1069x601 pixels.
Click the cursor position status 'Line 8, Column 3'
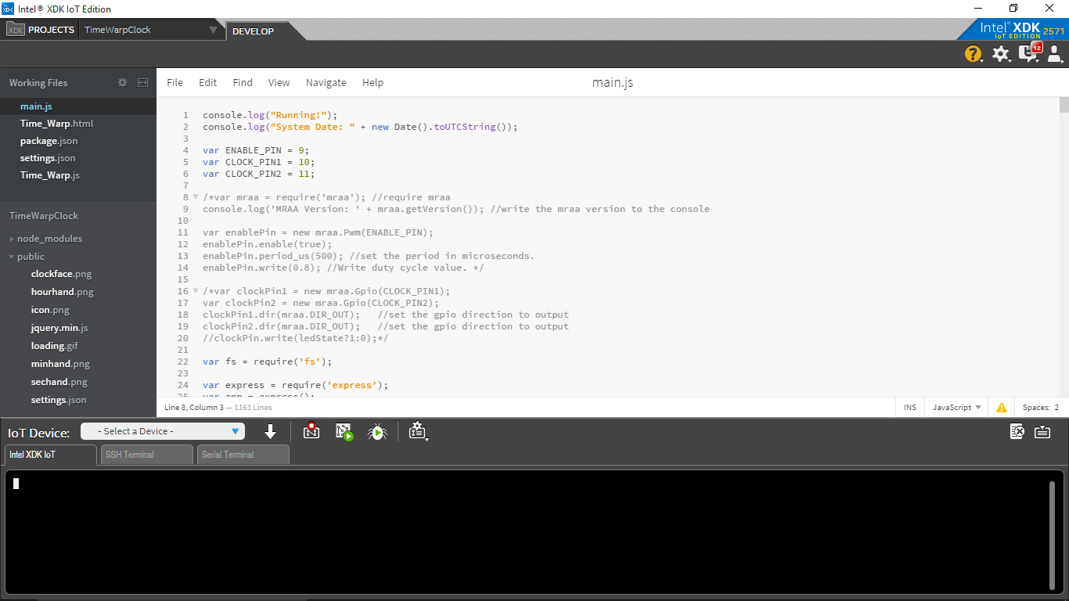coord(193,408)
